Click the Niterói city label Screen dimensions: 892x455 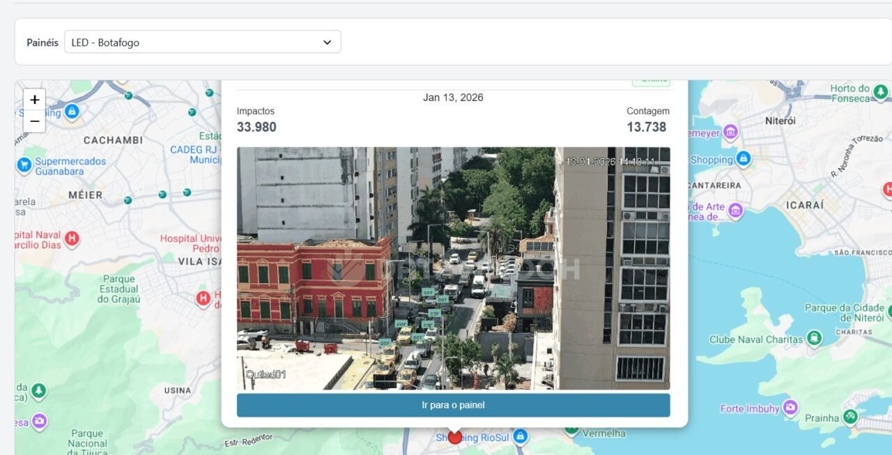780,121
